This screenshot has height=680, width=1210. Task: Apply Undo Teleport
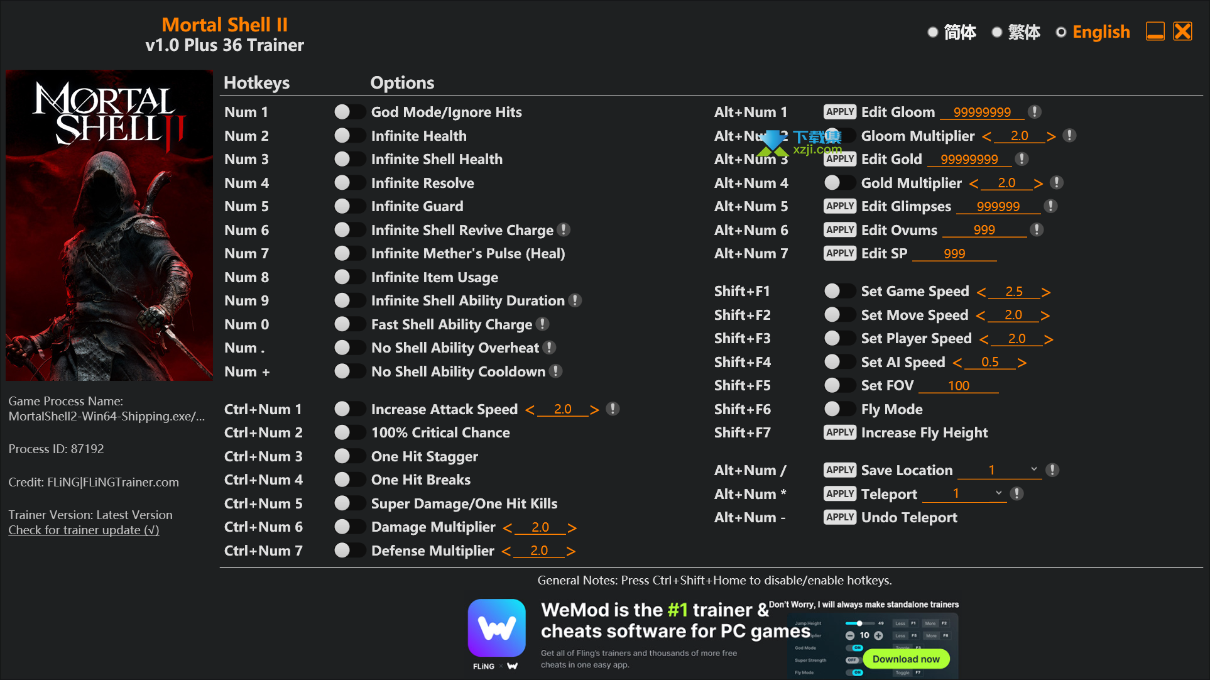[x=840, y=517]
